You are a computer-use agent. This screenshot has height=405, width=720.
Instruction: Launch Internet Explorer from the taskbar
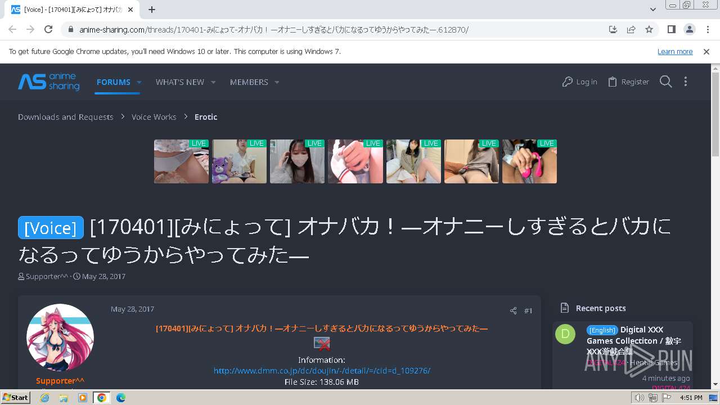tap(45, 398)
